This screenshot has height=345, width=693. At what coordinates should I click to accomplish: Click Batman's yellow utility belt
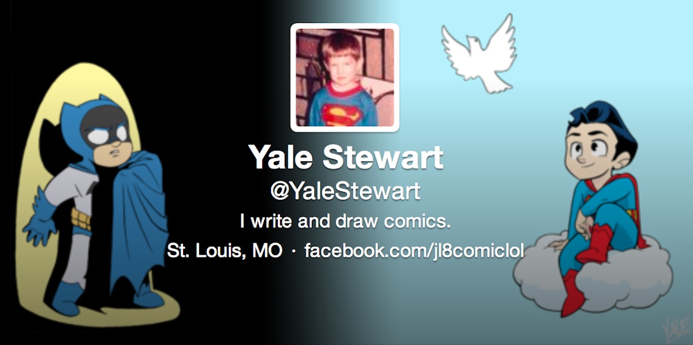click(x=81, y=219)
